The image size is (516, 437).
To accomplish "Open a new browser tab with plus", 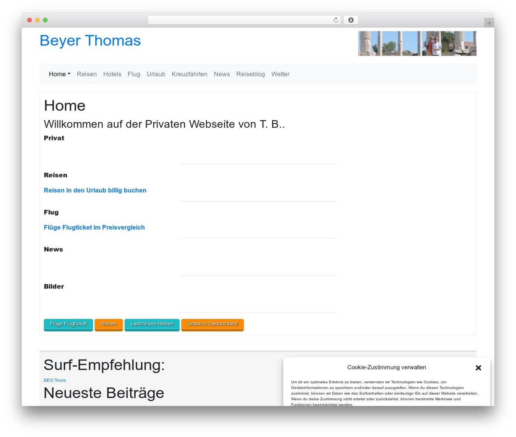I will [x=489, y=23].
